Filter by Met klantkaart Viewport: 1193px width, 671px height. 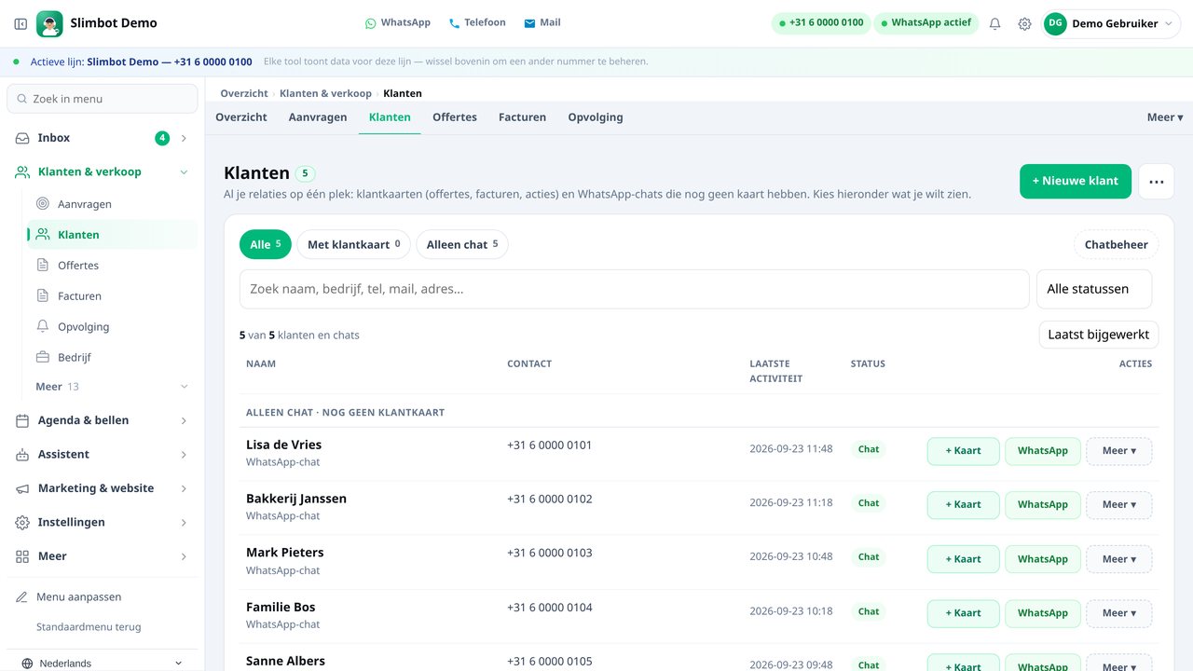(353, 244)
